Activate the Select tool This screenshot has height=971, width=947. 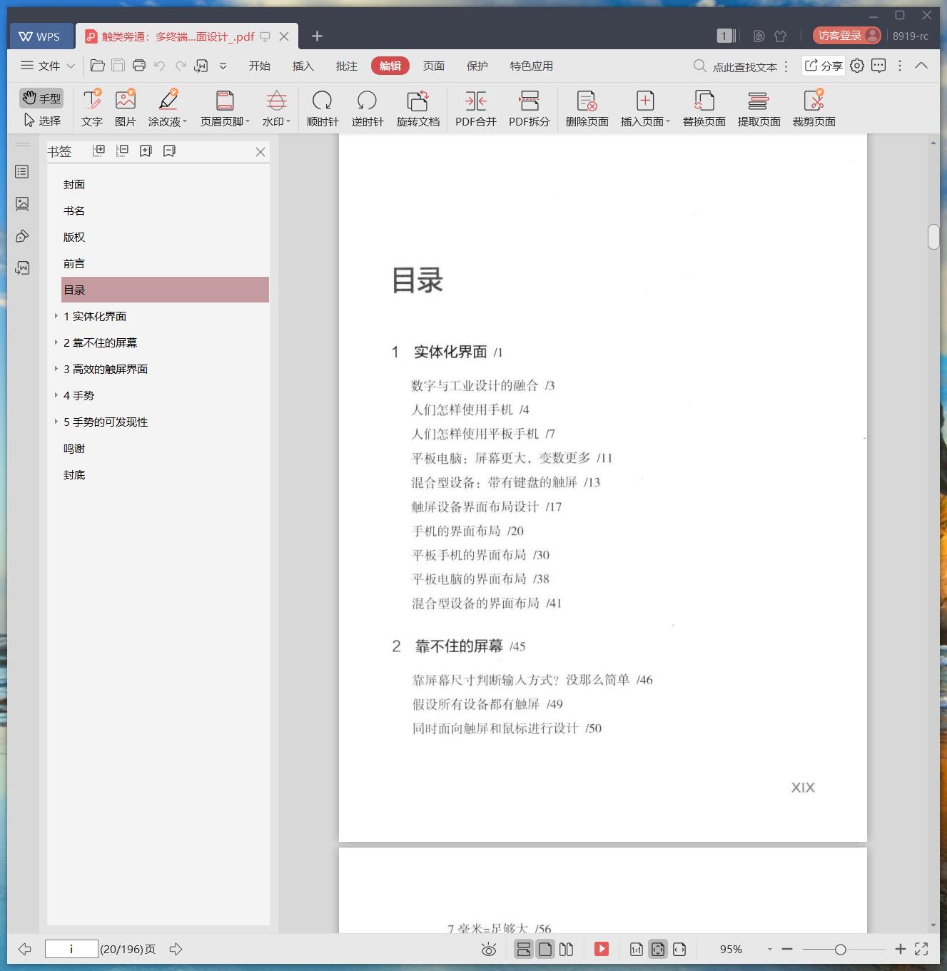point(41,121)
